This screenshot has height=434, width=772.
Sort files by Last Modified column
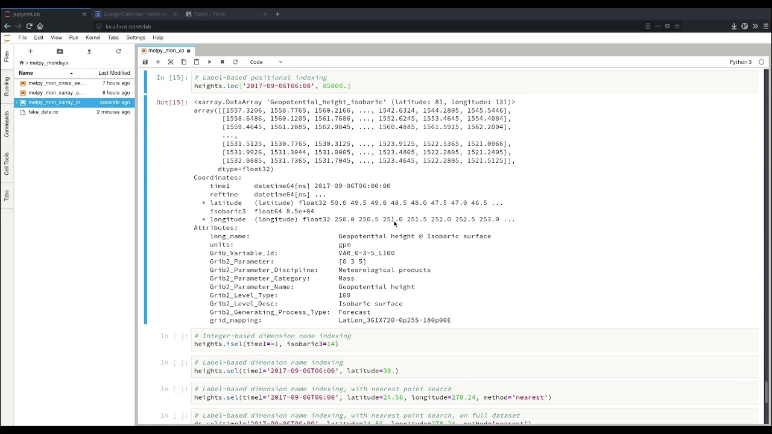(x=113, y=73)
